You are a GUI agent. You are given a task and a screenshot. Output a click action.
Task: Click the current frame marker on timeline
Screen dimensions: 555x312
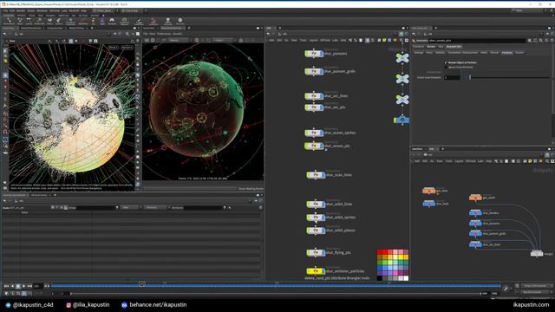point(142,284)
